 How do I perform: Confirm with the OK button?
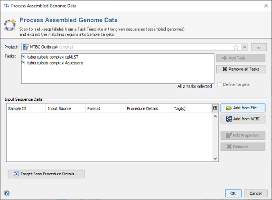(233, 193)
